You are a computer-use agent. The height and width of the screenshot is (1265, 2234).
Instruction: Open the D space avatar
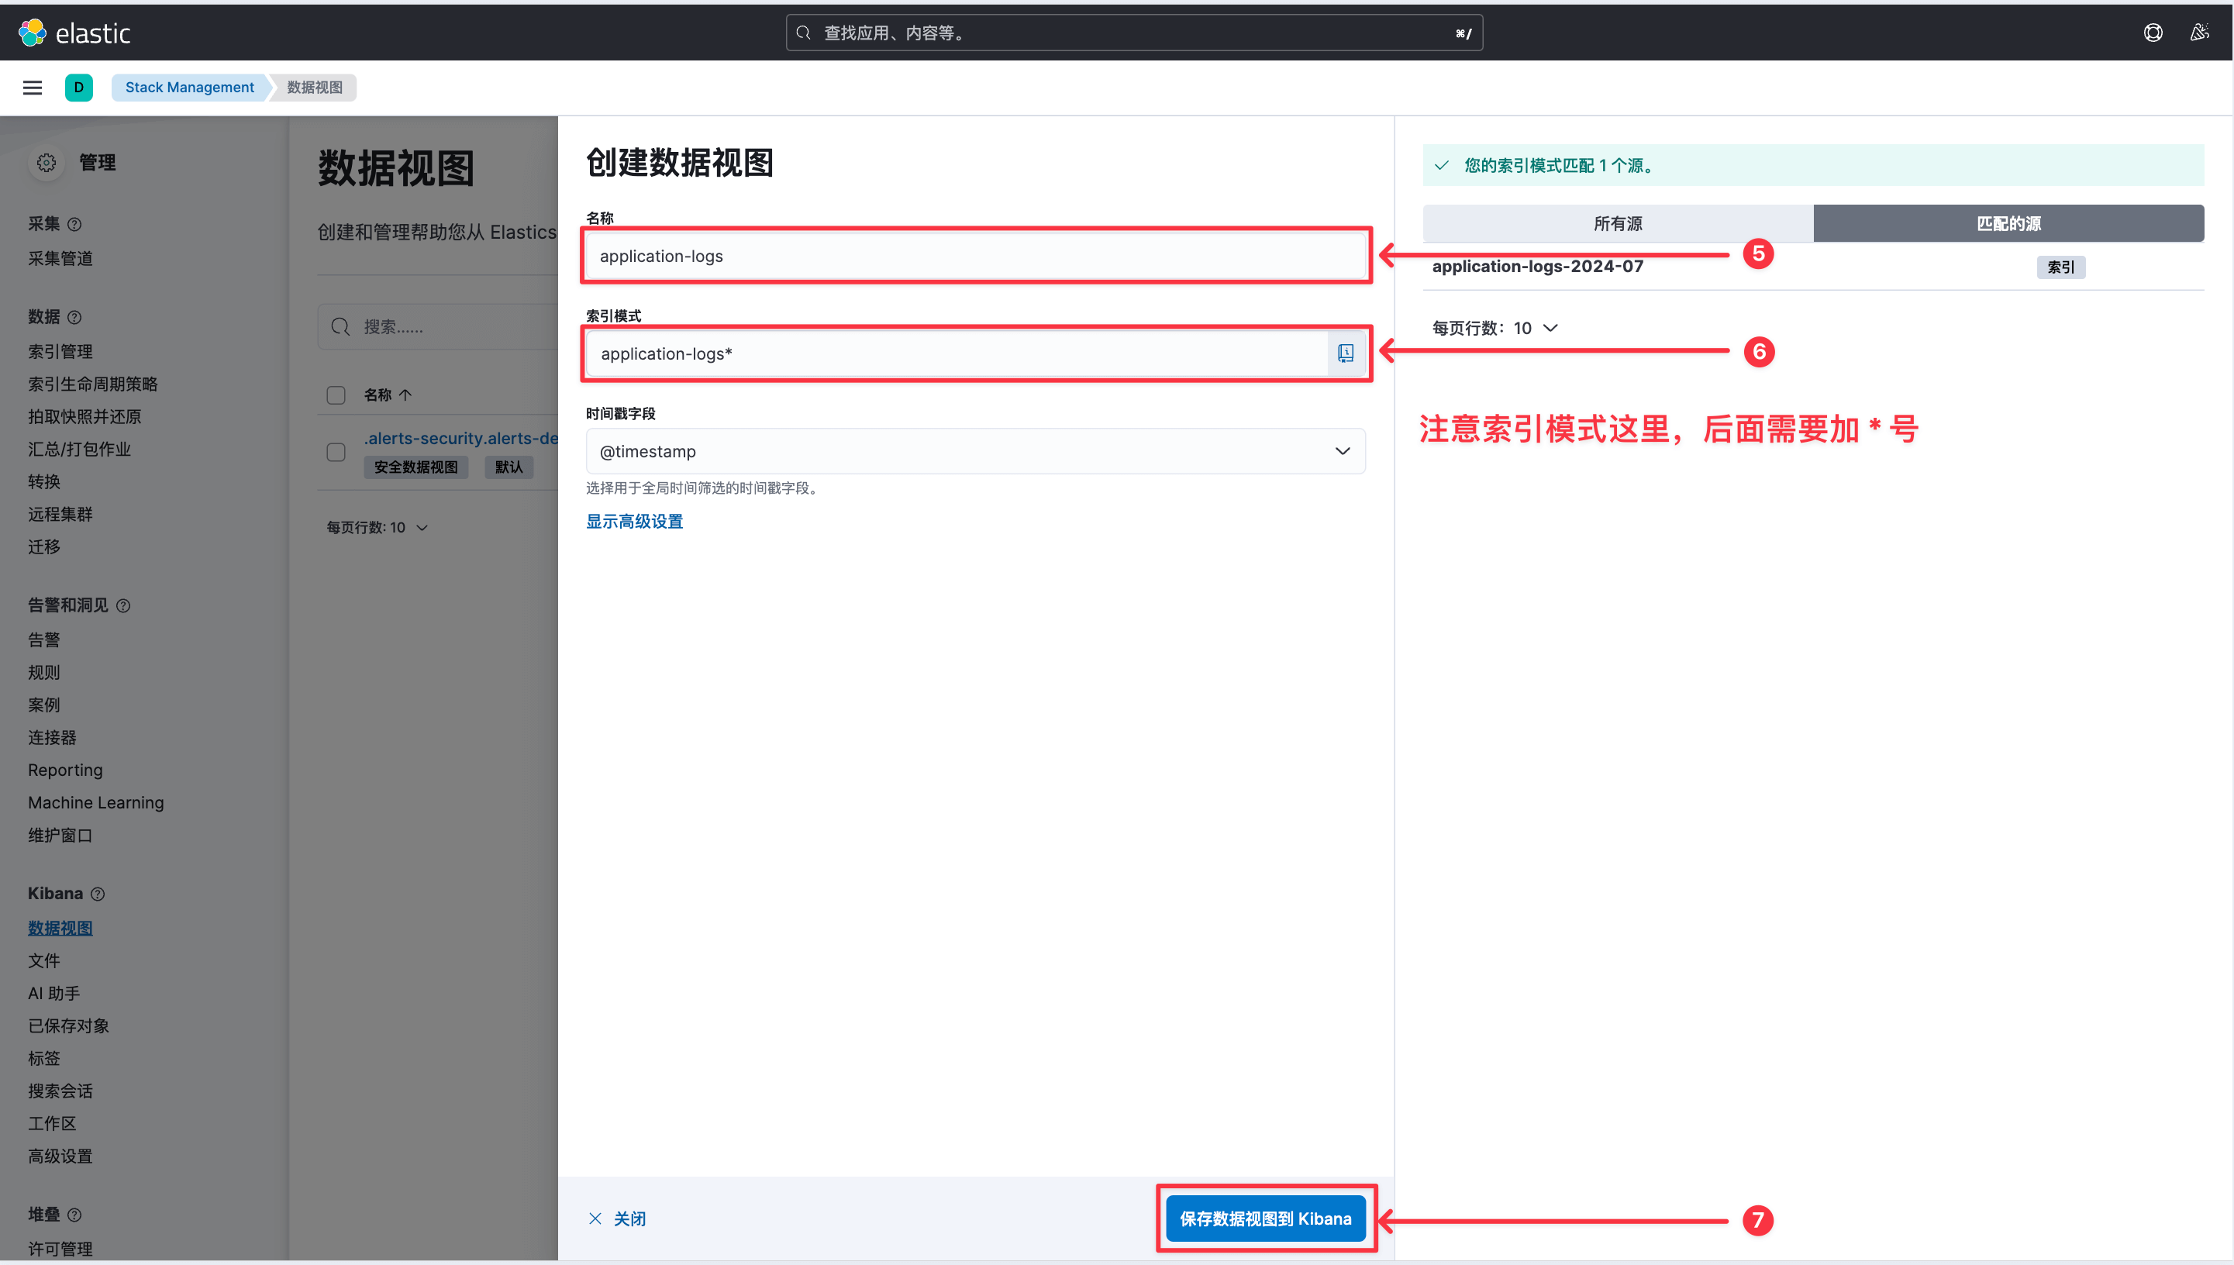click(79, 87)
